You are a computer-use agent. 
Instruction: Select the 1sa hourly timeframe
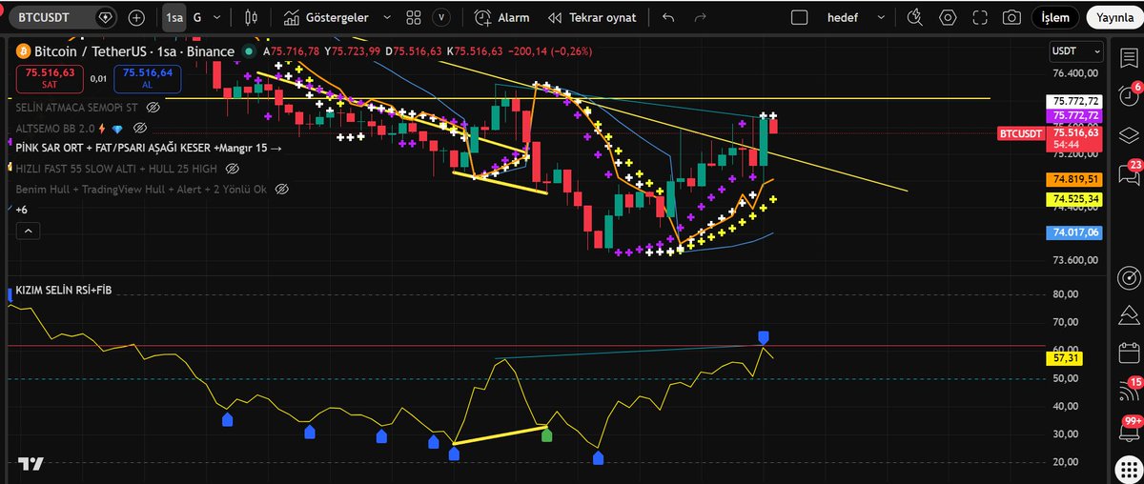(x=173, y=17)
